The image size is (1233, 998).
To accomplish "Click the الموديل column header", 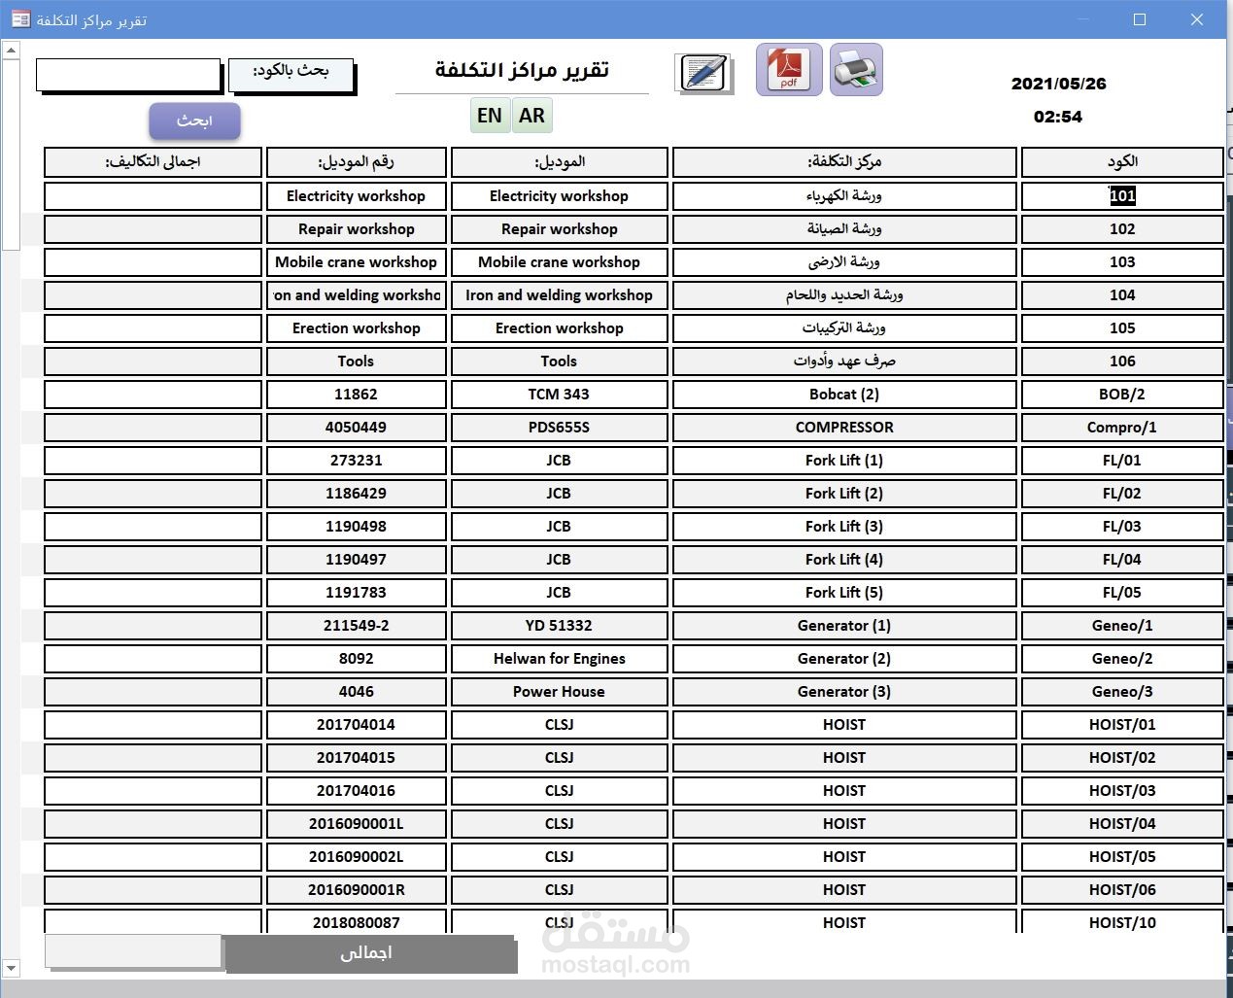I will (559, 161).
